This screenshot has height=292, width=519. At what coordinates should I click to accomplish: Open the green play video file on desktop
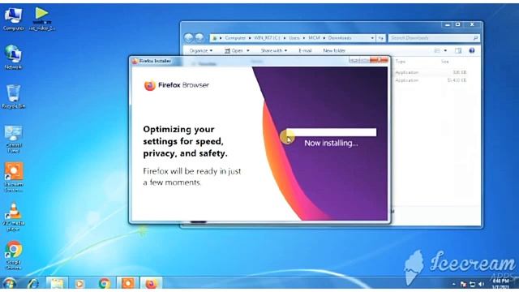[41, 19]
